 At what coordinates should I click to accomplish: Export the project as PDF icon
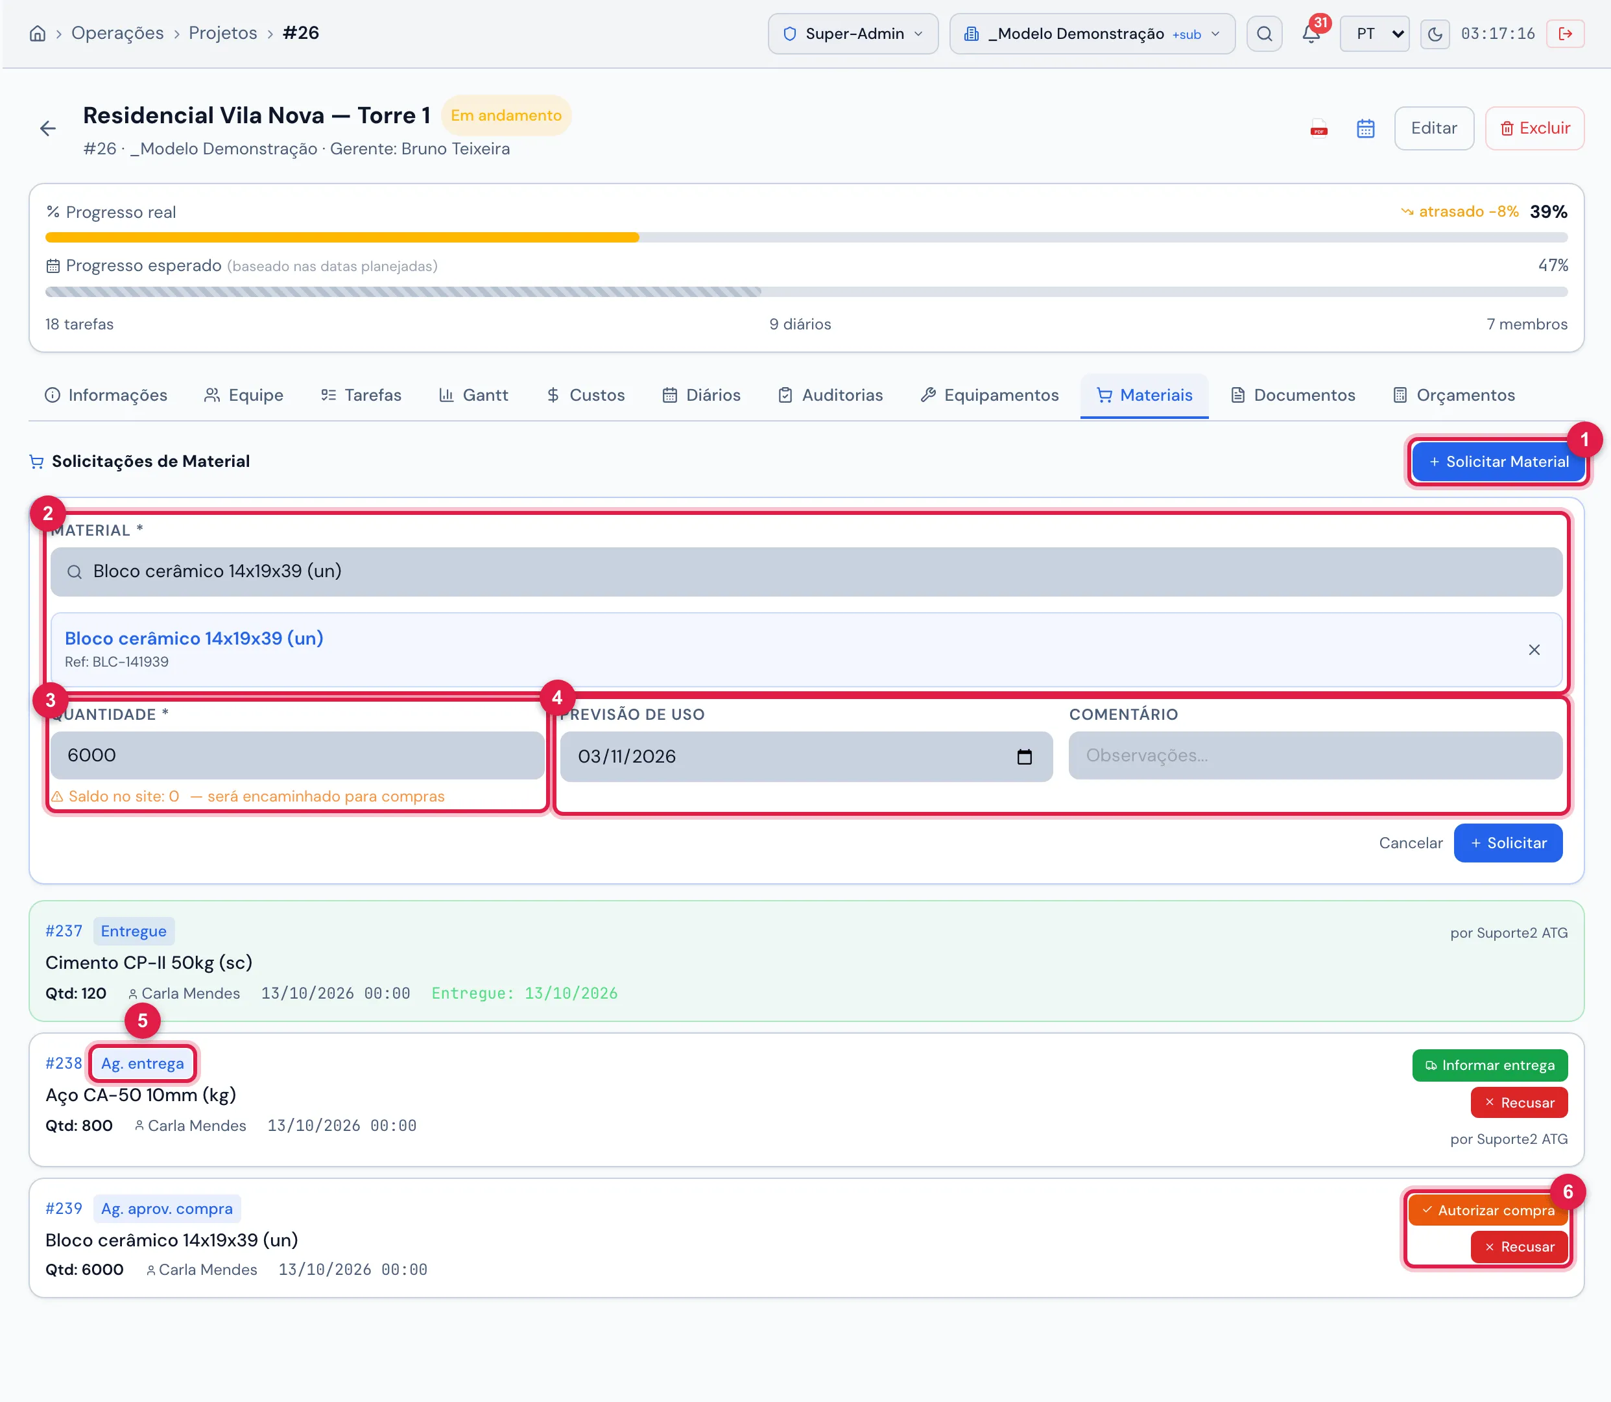click(1319, 128)
